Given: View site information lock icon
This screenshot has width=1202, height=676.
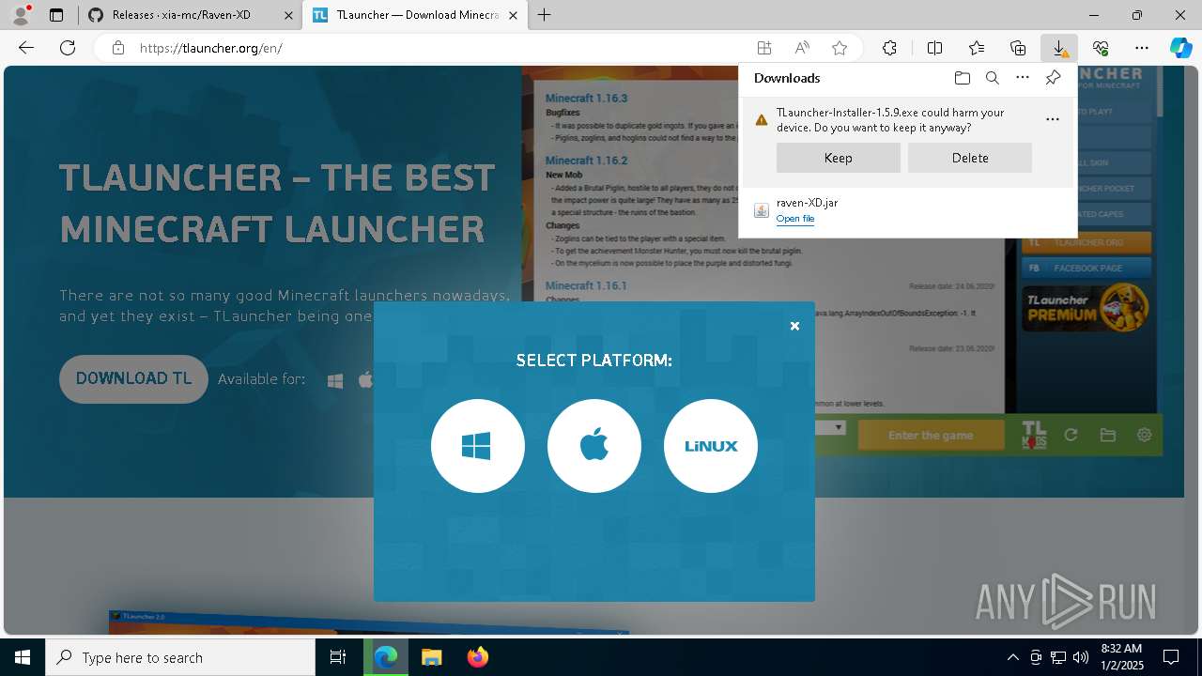Looking at the screenshot, I should pos(118,48).
